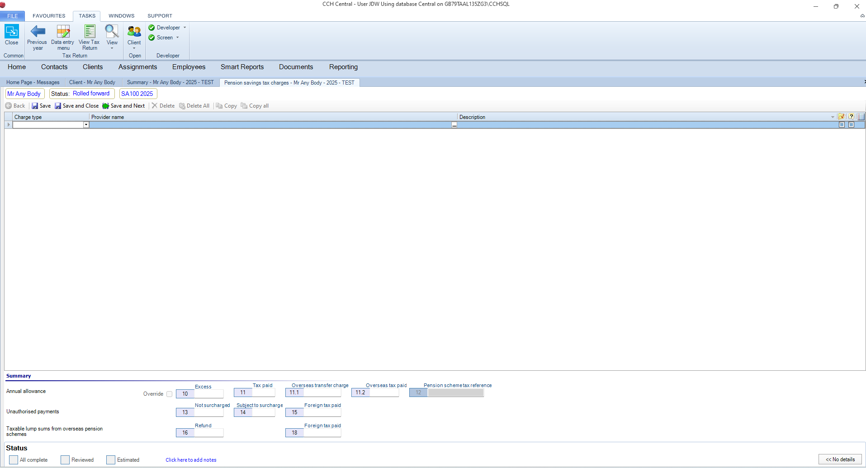Screen dimensions: 866x468
Task: Open the WINDOWS ribbon tab
Action: [x=122, y=16]
